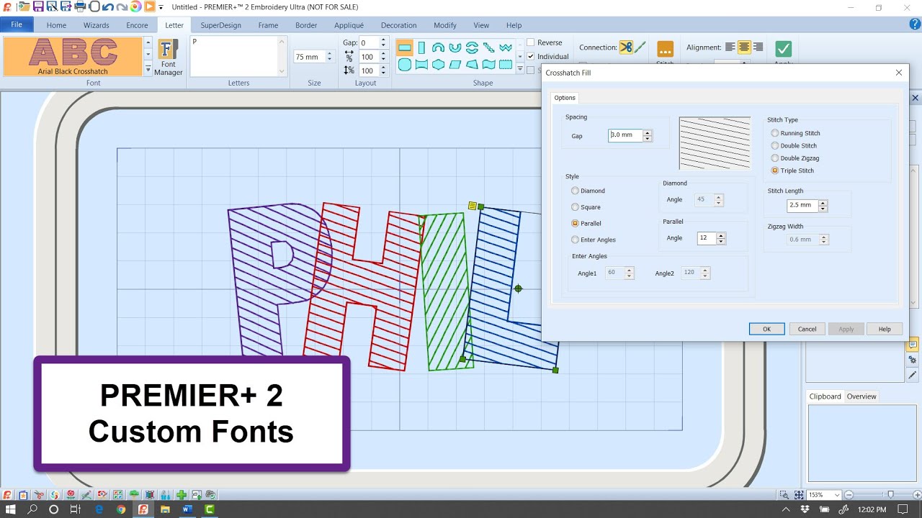Select the Trim connection scissors icon

(x=625, y=47)
